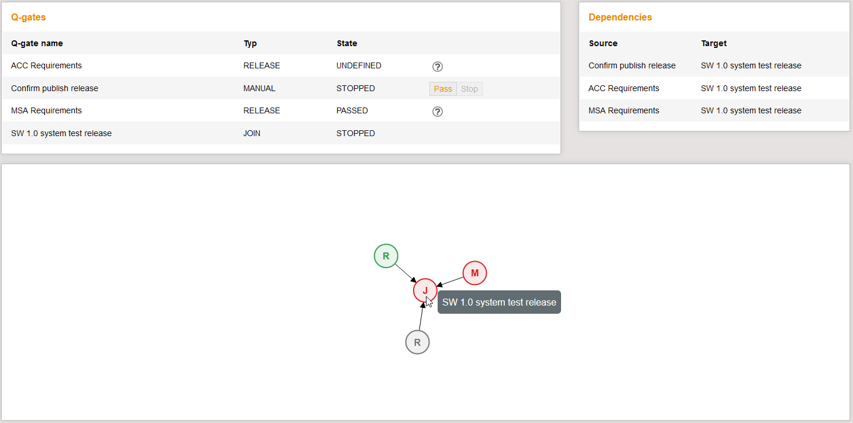
Task: Click the Target column header in Dependencies
Action: tap(714, 43)
